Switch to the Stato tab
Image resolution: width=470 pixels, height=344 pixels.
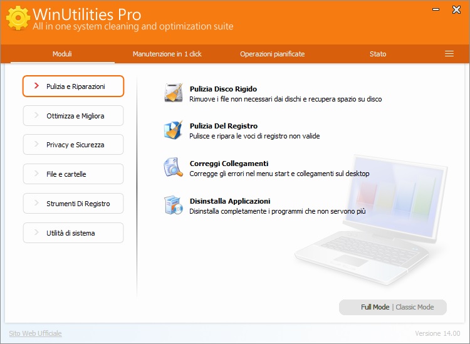(x=378, y=54)
